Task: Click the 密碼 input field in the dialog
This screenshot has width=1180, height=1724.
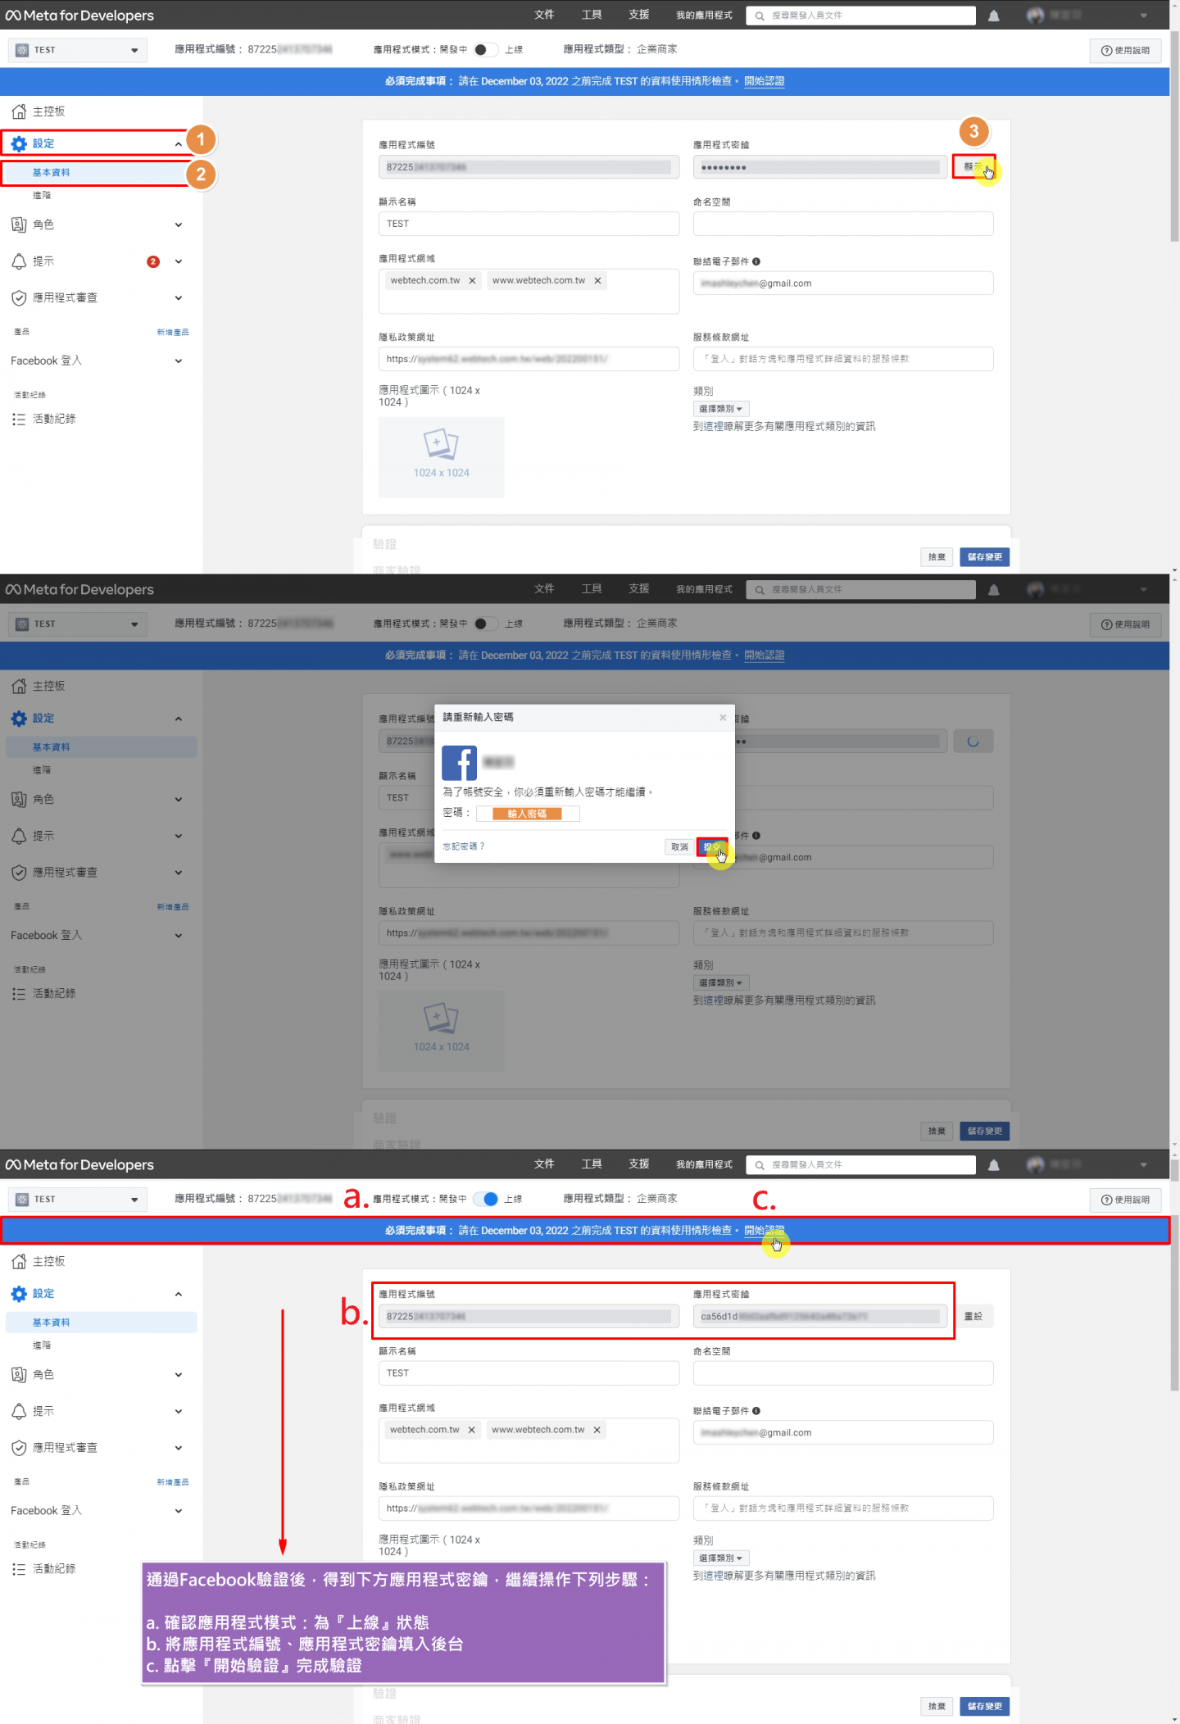Action: pos(527,814)
